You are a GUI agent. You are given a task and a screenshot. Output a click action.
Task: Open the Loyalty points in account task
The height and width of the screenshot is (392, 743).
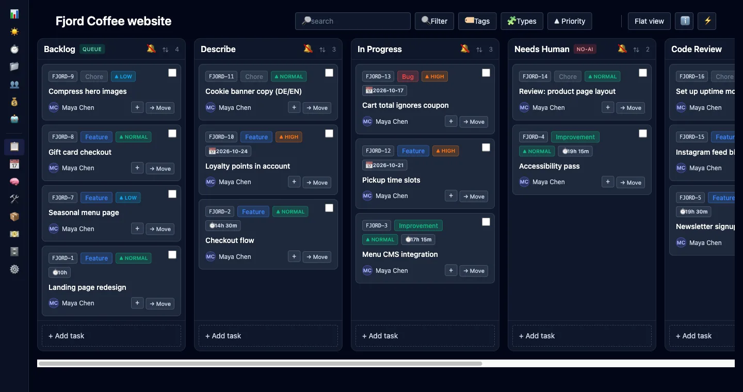(x=248, y=166)
